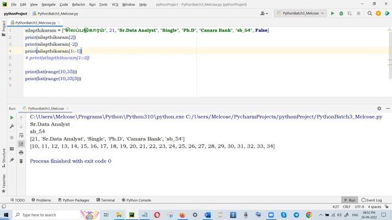Open Skype from the taskbar

tap(284, 215)
